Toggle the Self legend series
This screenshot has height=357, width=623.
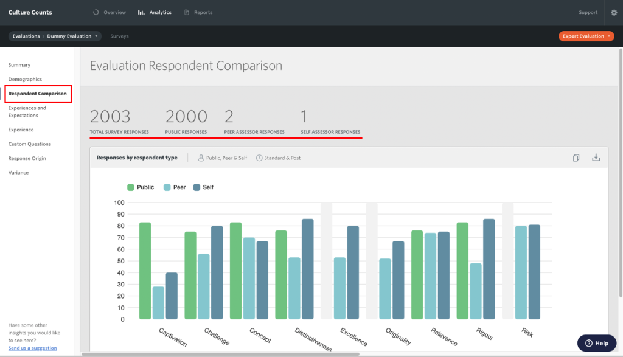point(203,187)
